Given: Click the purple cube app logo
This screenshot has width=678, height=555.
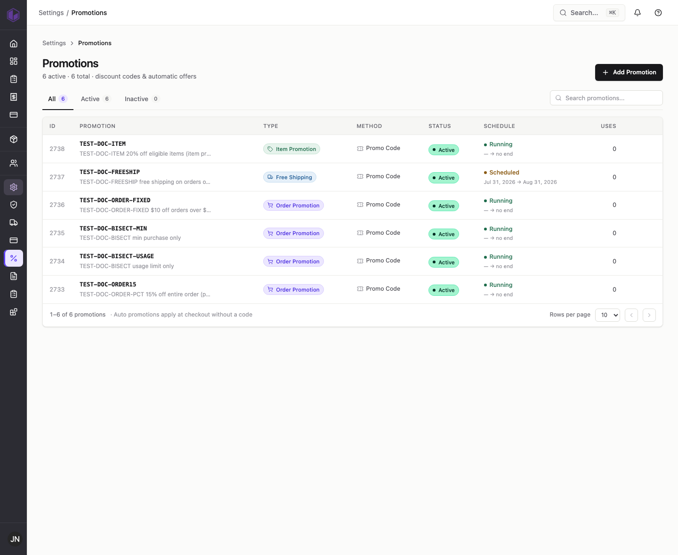Looking at the screenshot, I should coord(13,15).
